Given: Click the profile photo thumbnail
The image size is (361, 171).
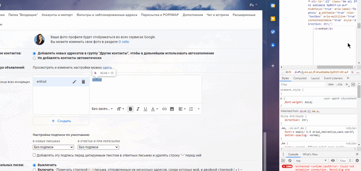Looking at the screenshot, I should (39, 39).
